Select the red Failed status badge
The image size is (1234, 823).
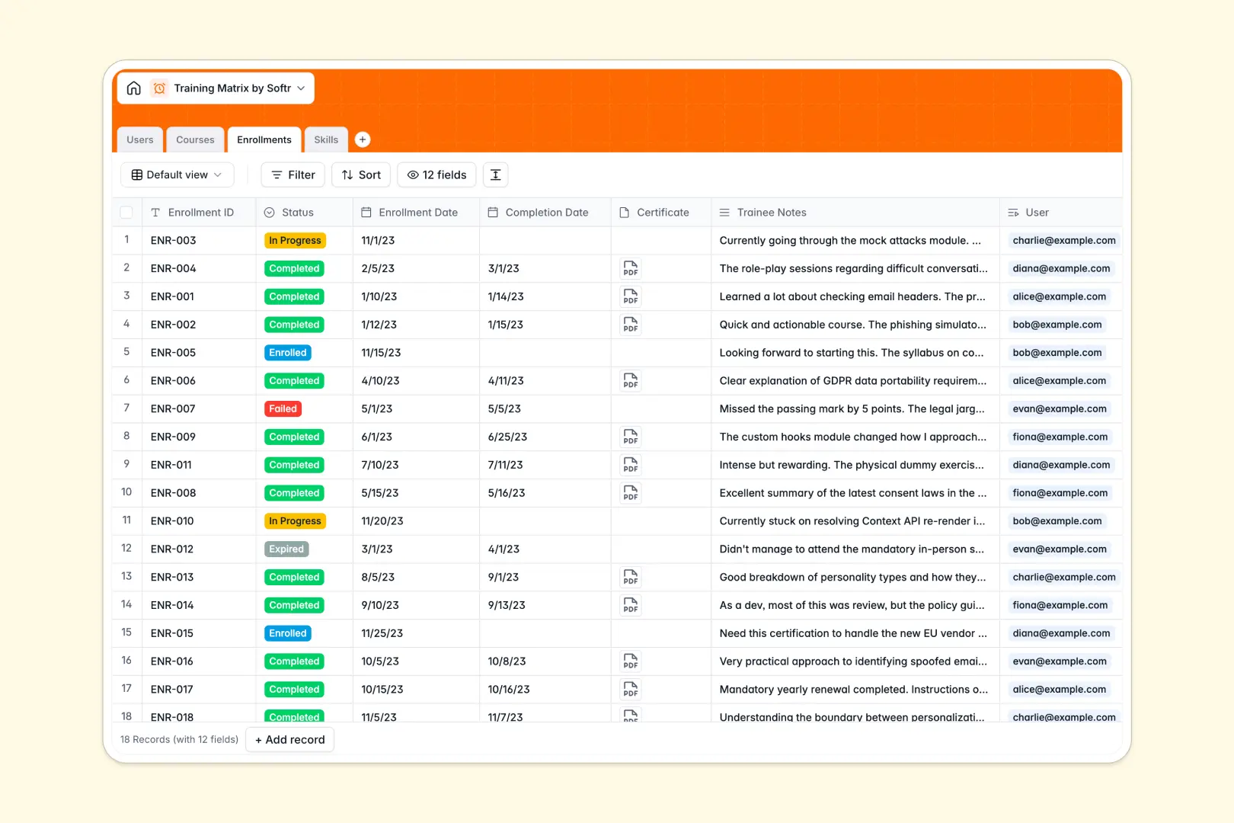click(283, 408)
